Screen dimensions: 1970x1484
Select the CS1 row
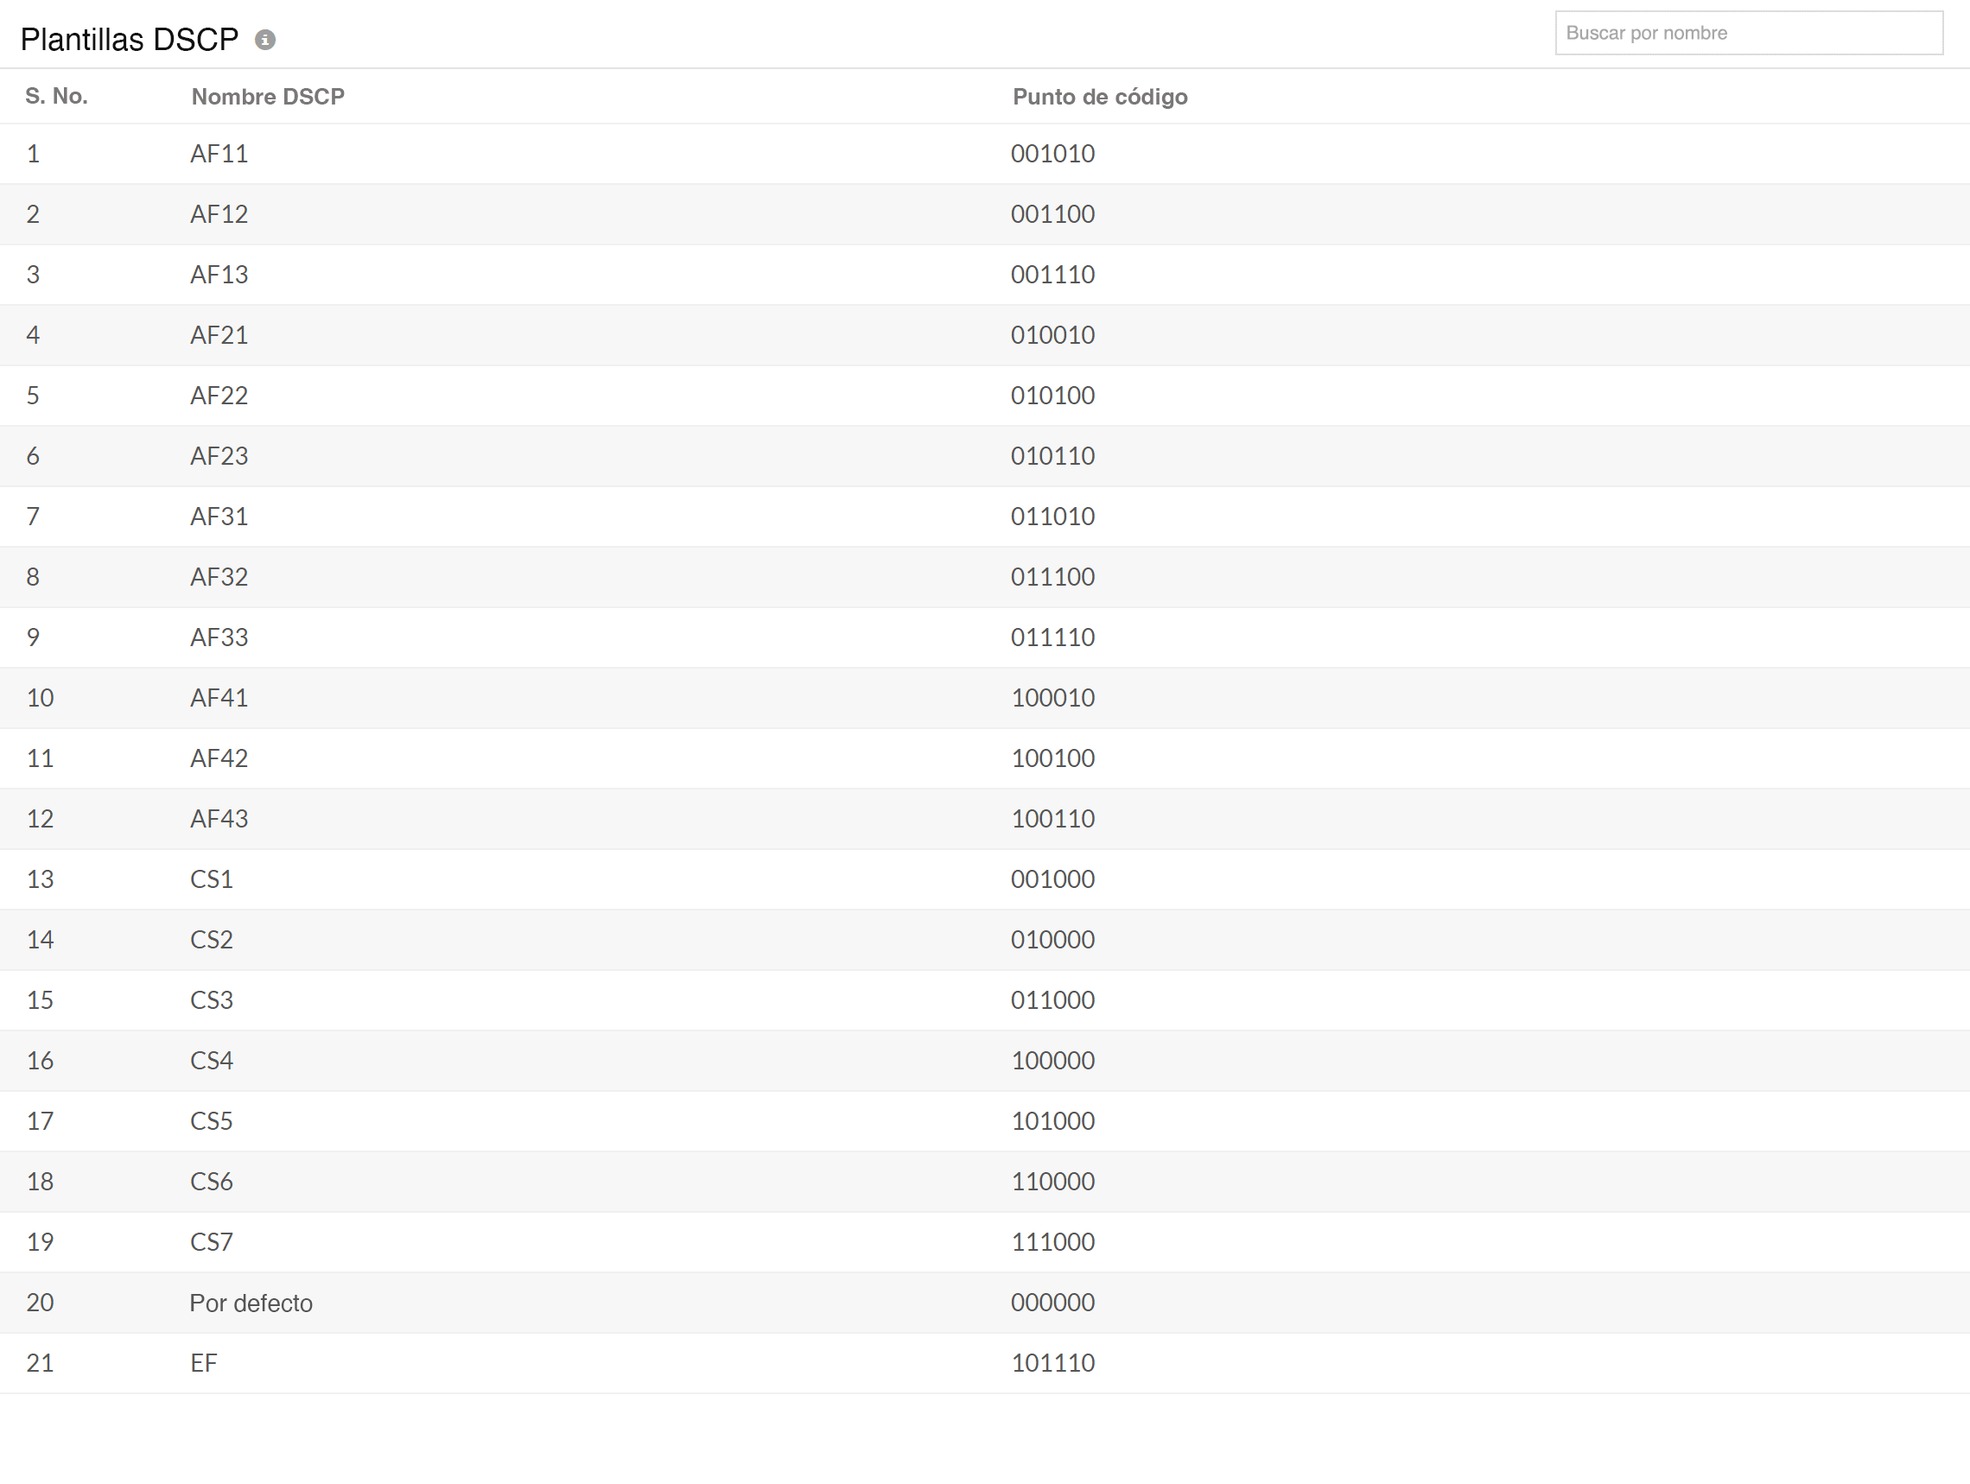click(x=211, y=878)
